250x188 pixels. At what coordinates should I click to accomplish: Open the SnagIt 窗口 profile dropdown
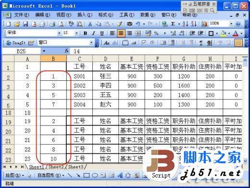tap(91, 42)
